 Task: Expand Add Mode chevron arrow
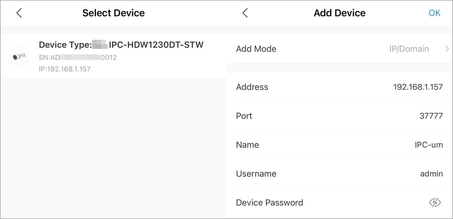tap(447, 49)
